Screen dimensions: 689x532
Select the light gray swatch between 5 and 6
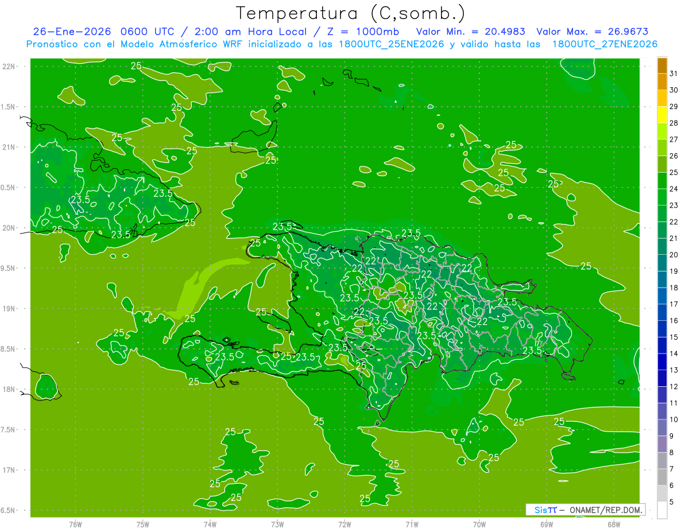pyautogui.click(x=662, y=494)
